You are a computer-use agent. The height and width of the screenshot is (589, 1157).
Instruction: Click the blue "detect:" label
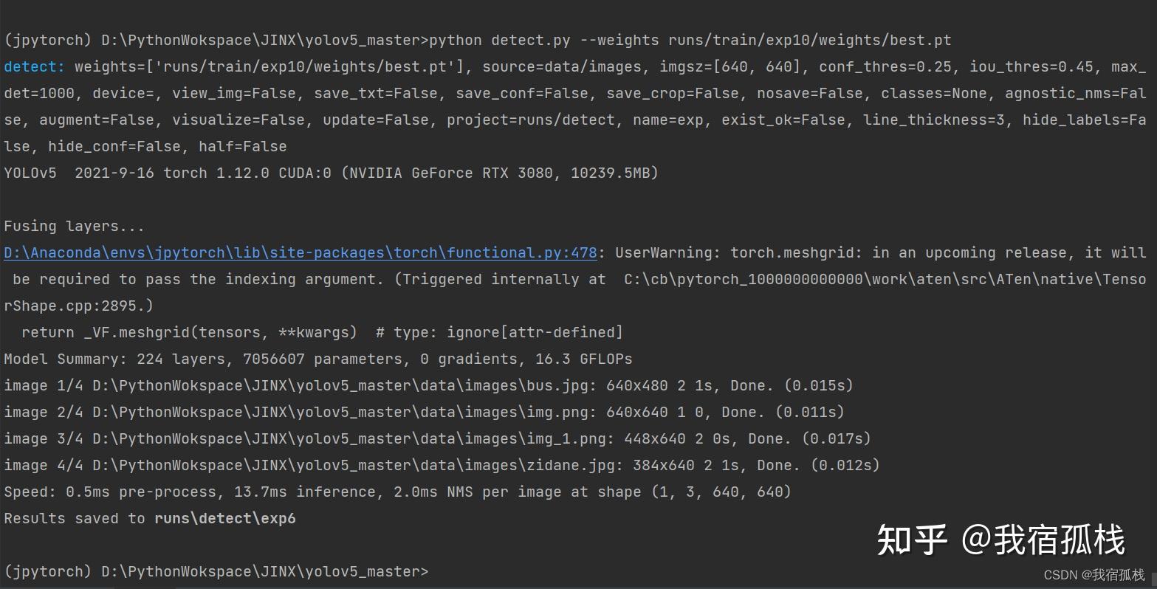[34, 67]
